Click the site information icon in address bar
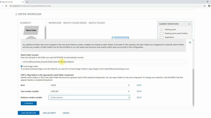This screenshot has width=211, height=118. click(11, 6)
